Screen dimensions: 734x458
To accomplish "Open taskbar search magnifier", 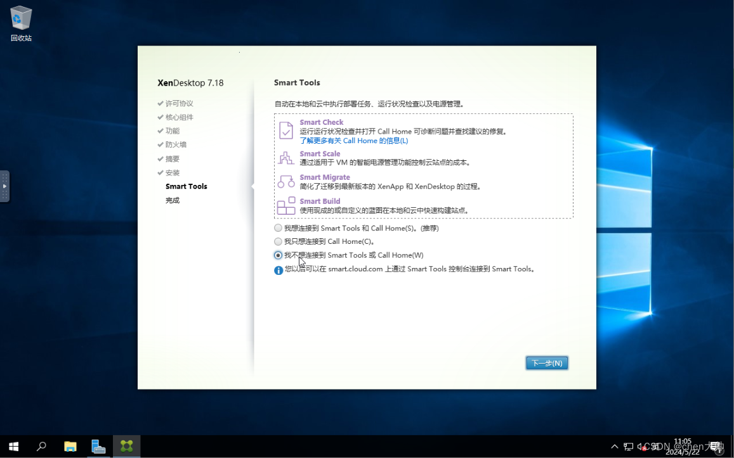I will click(41, 447).
